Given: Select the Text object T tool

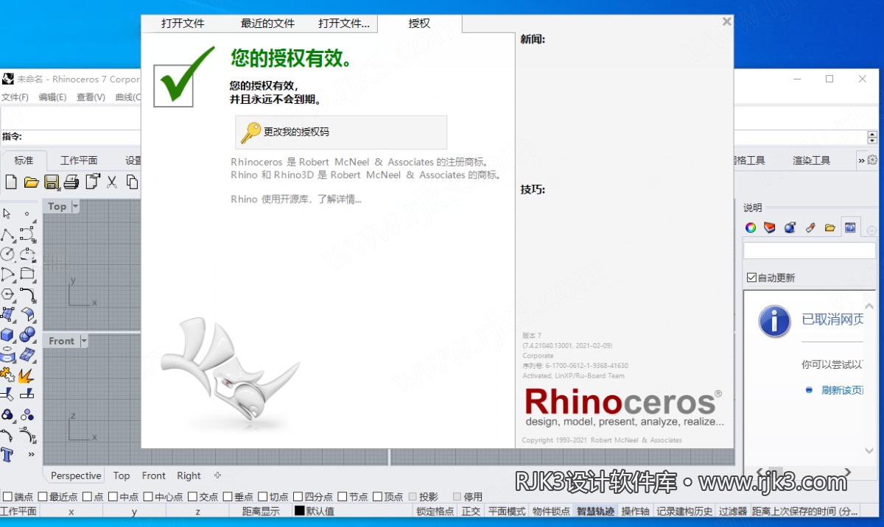Looking at the screenshot, I should (x=7, y=455).
